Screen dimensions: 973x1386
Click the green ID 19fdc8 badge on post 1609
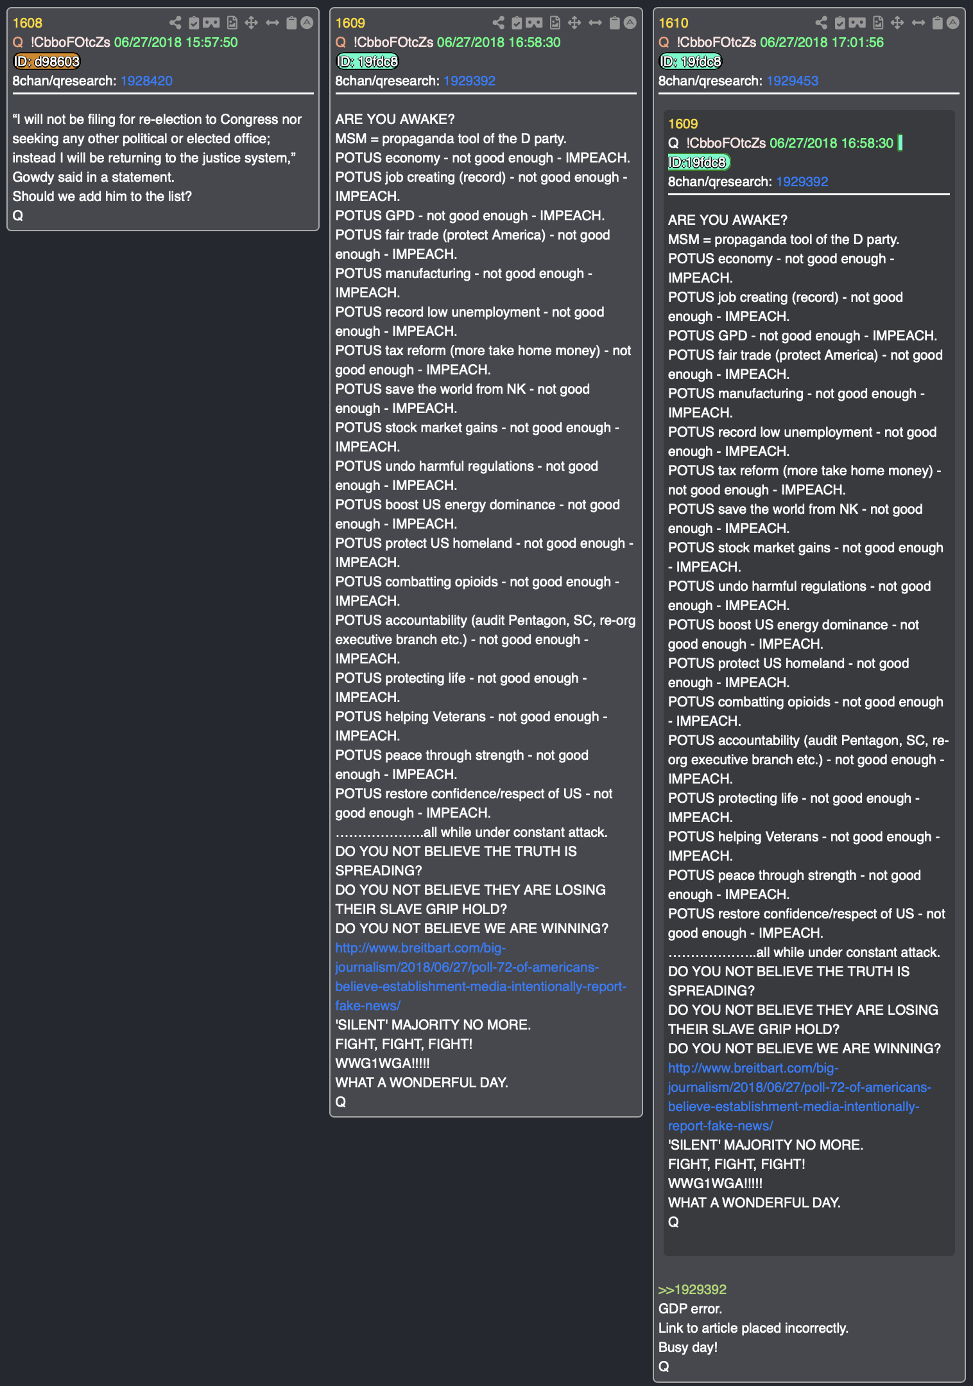pos(368,62)
